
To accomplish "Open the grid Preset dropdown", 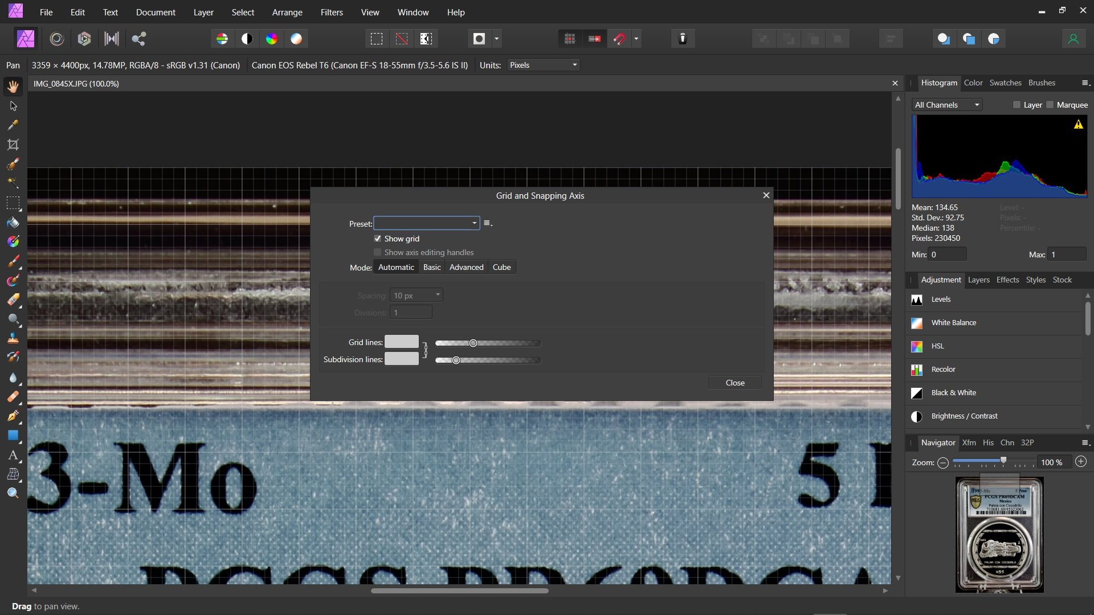I will (x=427, y=223).
